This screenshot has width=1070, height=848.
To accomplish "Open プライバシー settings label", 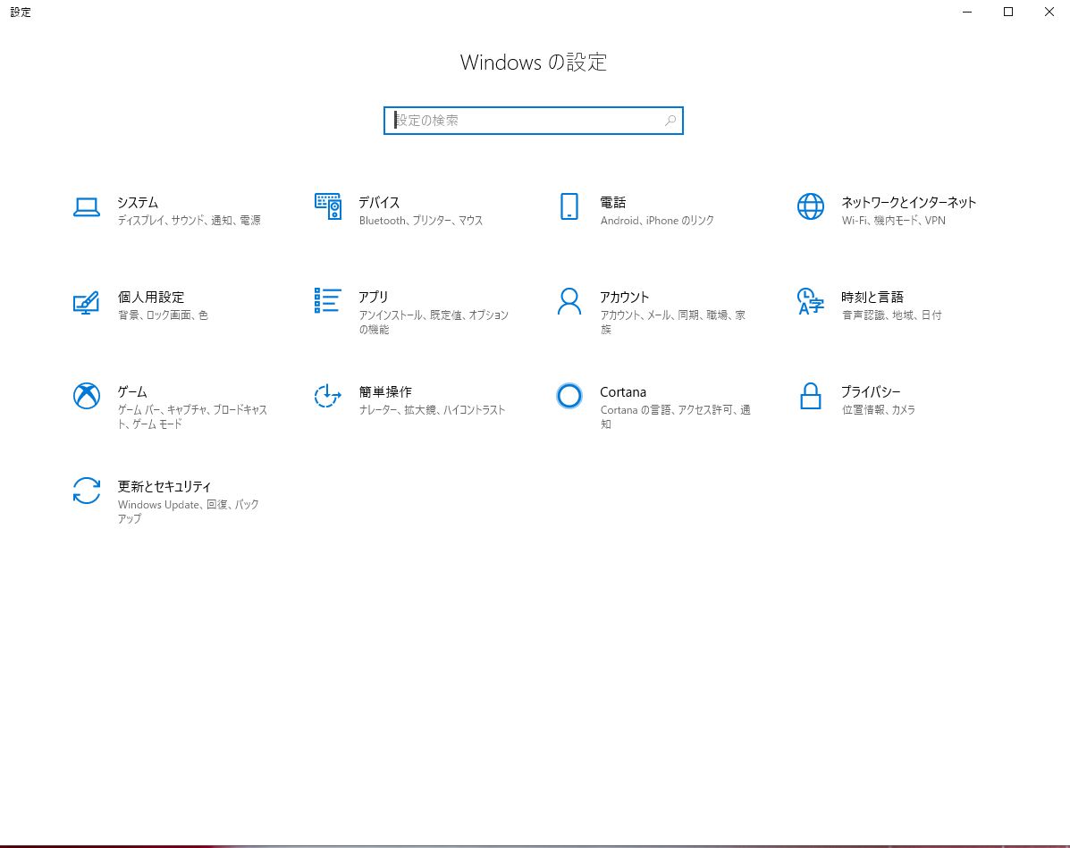I will (x=871, y=392).
